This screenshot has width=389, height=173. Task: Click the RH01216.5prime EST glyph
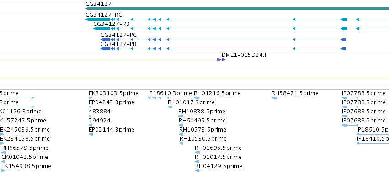(x=197, y=98)
